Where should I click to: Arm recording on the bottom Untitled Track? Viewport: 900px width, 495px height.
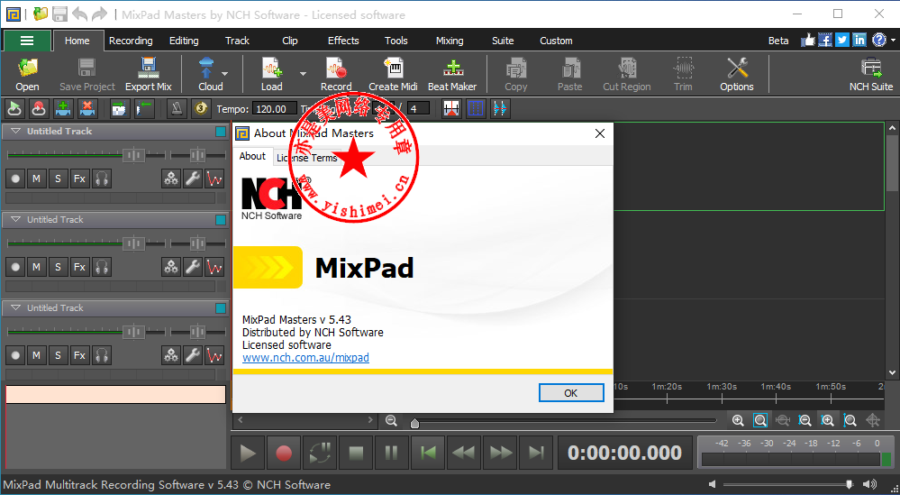(15, 355)
